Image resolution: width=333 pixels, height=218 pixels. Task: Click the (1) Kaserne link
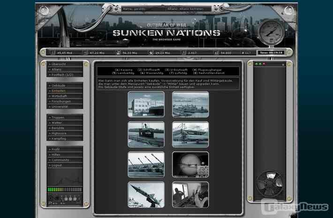coord(124,70)
